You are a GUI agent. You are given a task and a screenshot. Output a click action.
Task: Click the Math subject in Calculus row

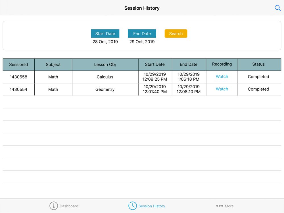(53, 77)
